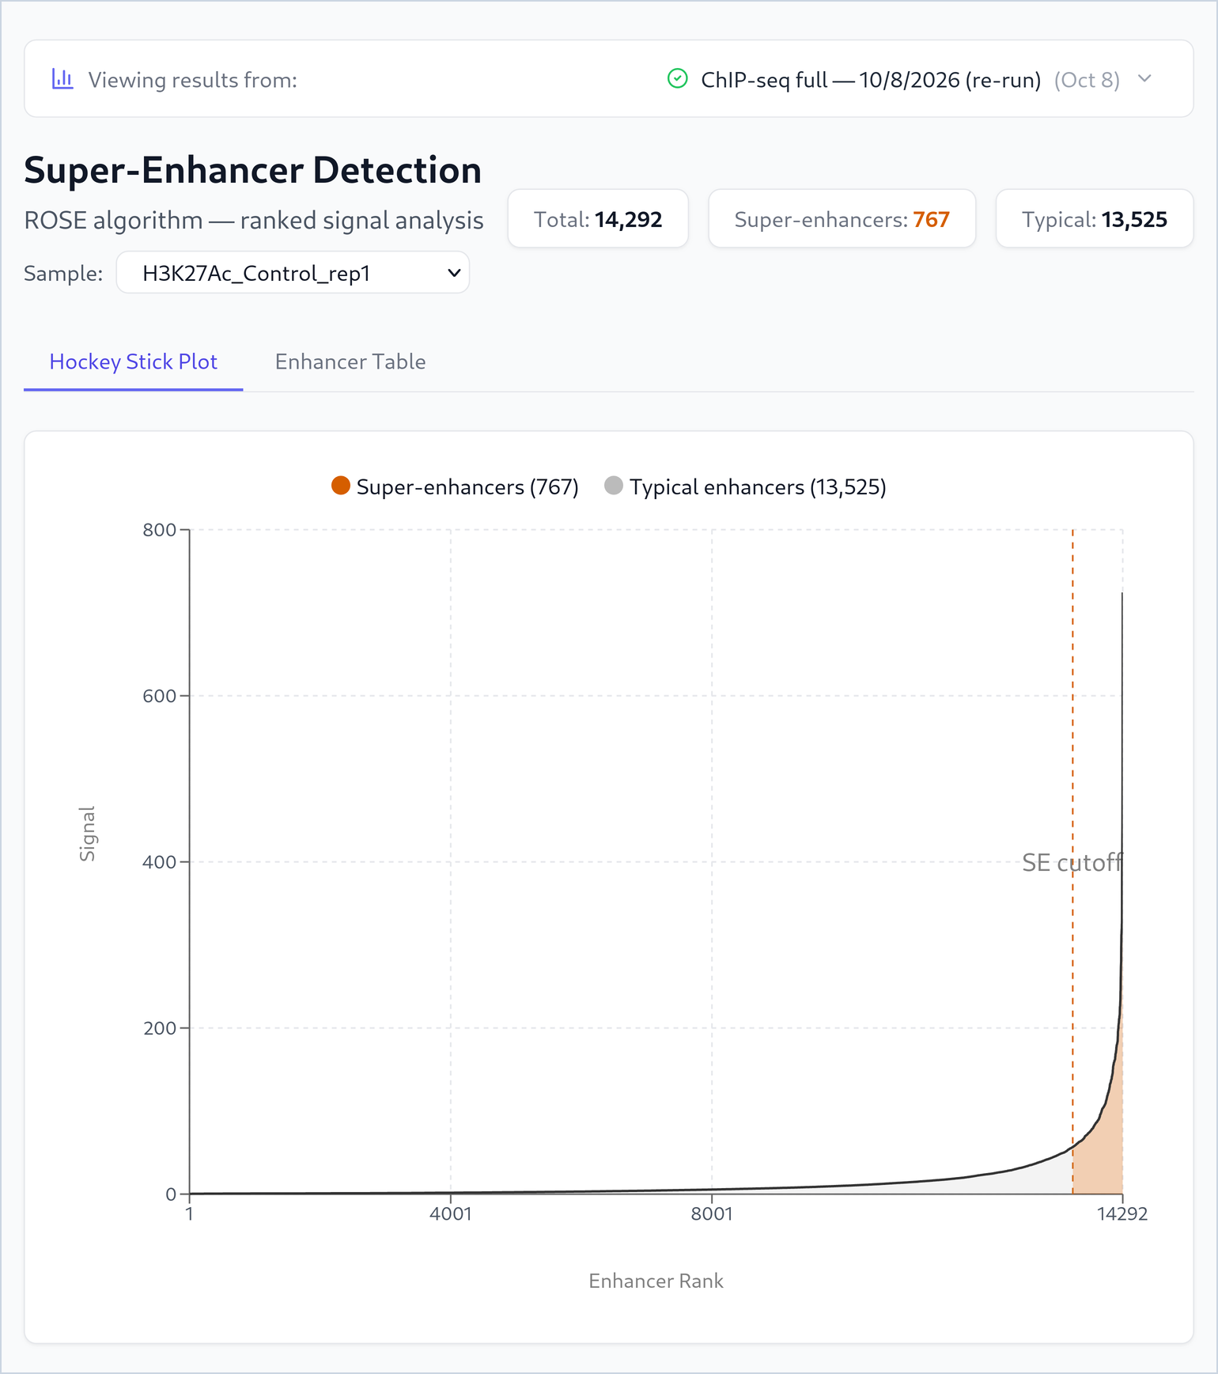Click the 400 y-axis tick label

click(x=160, y=862)
